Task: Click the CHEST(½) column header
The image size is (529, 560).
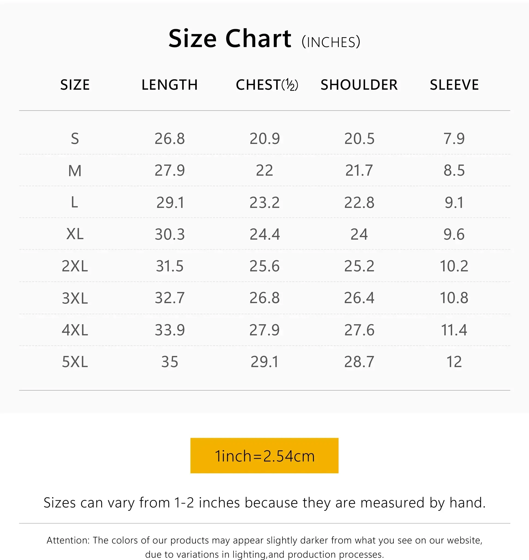Action: [267, 85]
